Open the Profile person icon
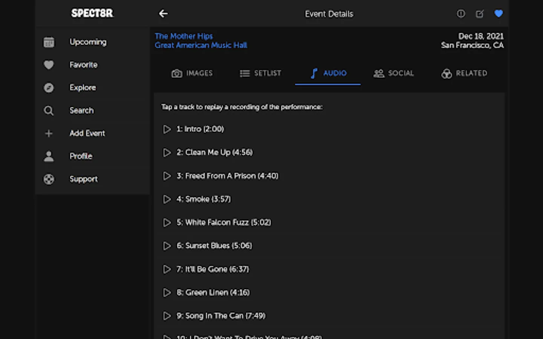The height and width of the screenshot is (339, 543). [x=49, y=156]
